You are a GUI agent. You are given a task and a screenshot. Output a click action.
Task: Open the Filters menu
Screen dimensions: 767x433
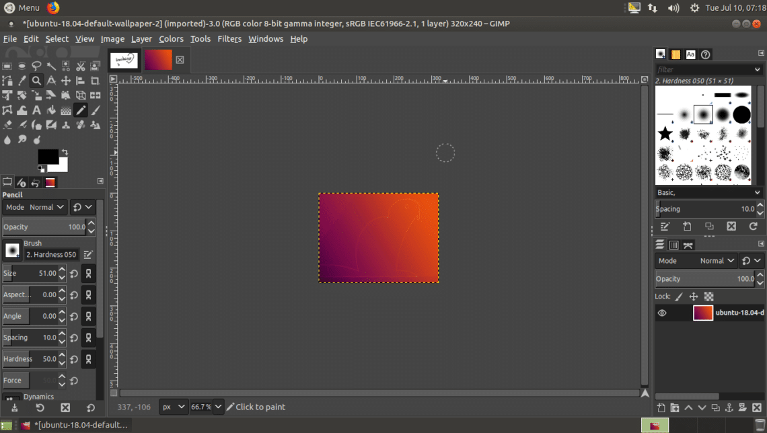click(x=229, y=39)
